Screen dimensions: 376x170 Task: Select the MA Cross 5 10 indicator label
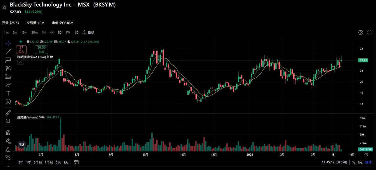click(35, 57)
